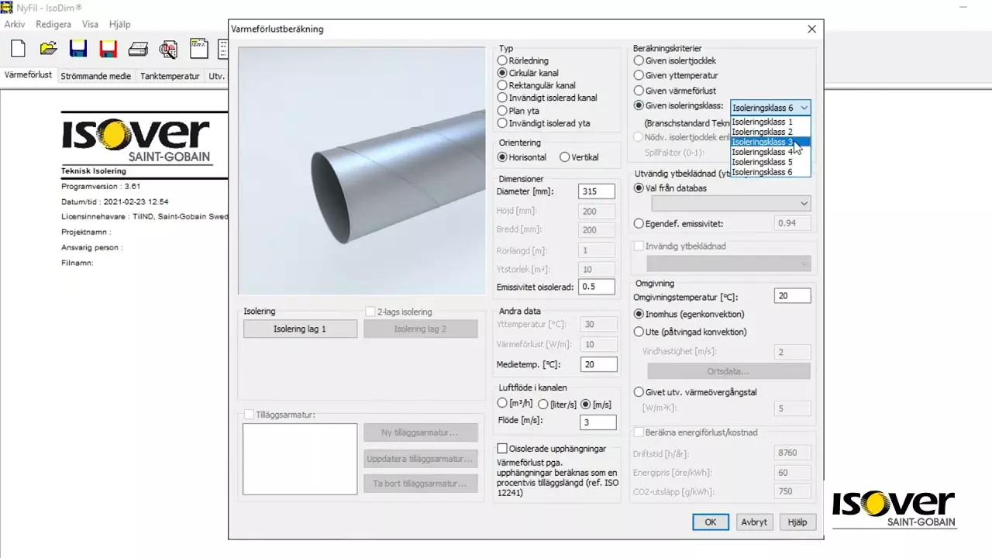Viewport: 992px width, 558px height.
Task: Switch to the Värmeförlust tab
Action: tap(28, 75)
